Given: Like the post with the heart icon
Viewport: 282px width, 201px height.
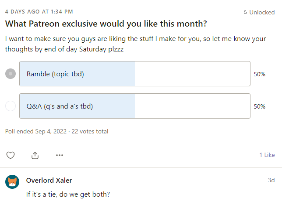Looking at the screenshot, I should pos(11,155).
